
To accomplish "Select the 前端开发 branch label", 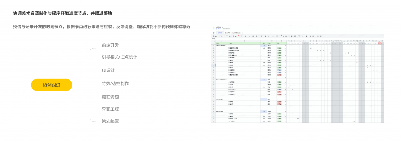I will [110, 45].
